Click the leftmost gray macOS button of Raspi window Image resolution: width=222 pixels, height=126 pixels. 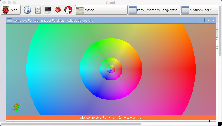pos(4,2)
